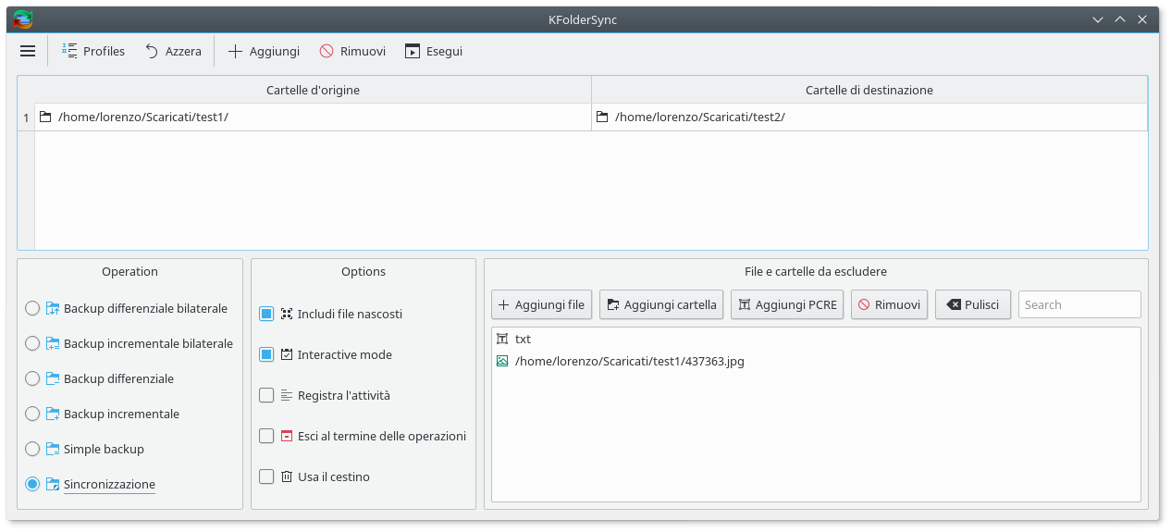Click the log lines icon beside Registra l'attività
This screenshot has width=1171, height=532.
(287, 395)
